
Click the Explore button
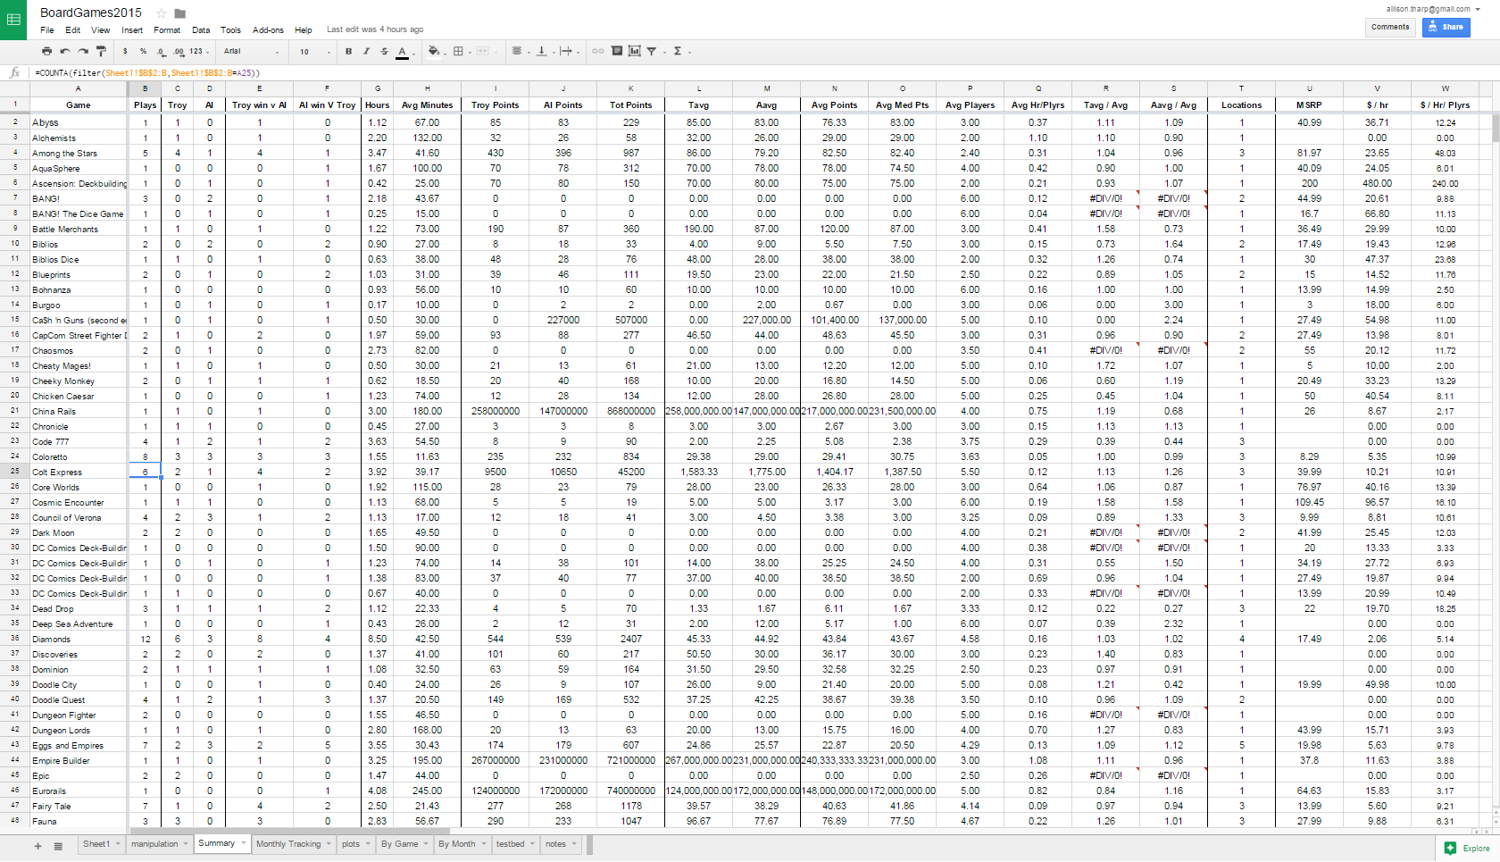[1467, 848]
